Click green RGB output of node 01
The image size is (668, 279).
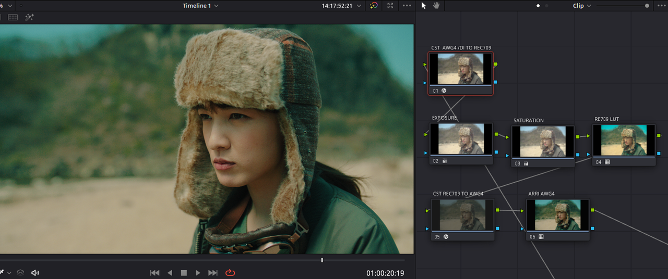pos(495,65)
